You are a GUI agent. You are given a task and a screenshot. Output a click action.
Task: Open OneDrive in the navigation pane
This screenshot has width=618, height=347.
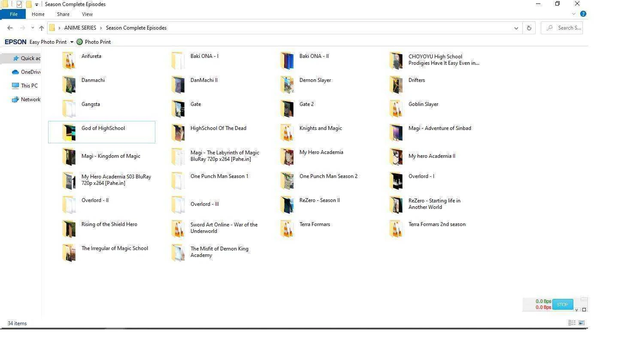pos(26,72)
